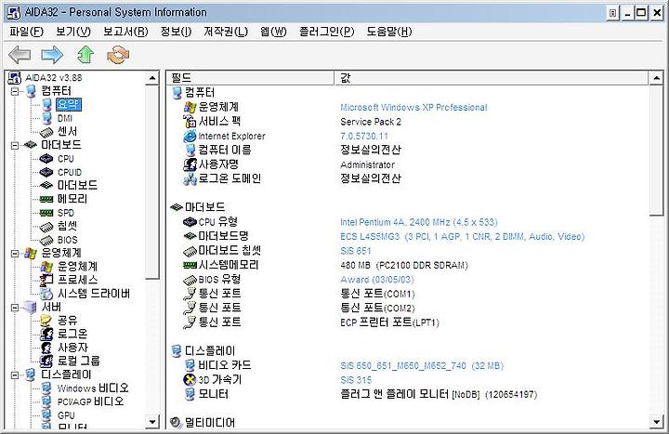The width and height of the screenshot is (669, 434).
Task: Click the 값 column header
Action: click(x=492, y=78)
